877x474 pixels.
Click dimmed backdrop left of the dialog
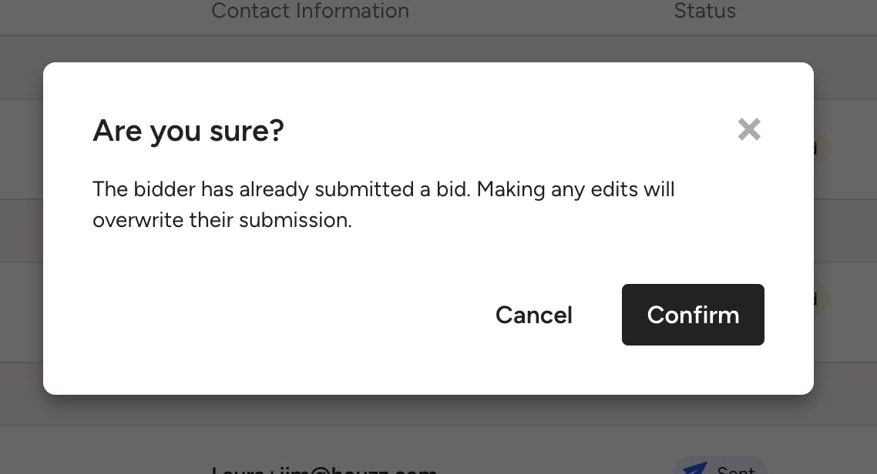click(x=21, y=231)
